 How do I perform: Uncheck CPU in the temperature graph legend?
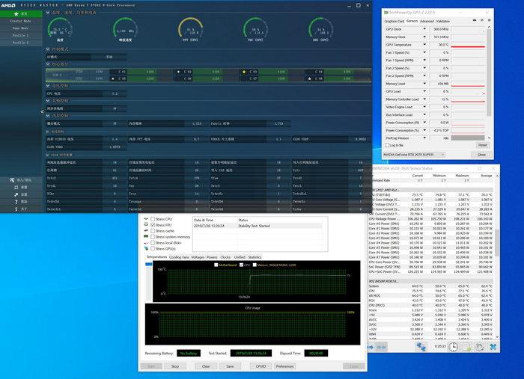[242, 265]
